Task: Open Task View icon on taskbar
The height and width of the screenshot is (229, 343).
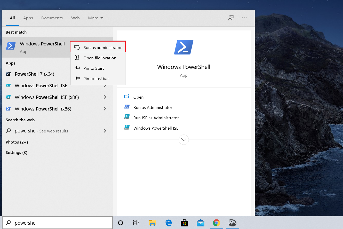Action: (x=136, y=223)
